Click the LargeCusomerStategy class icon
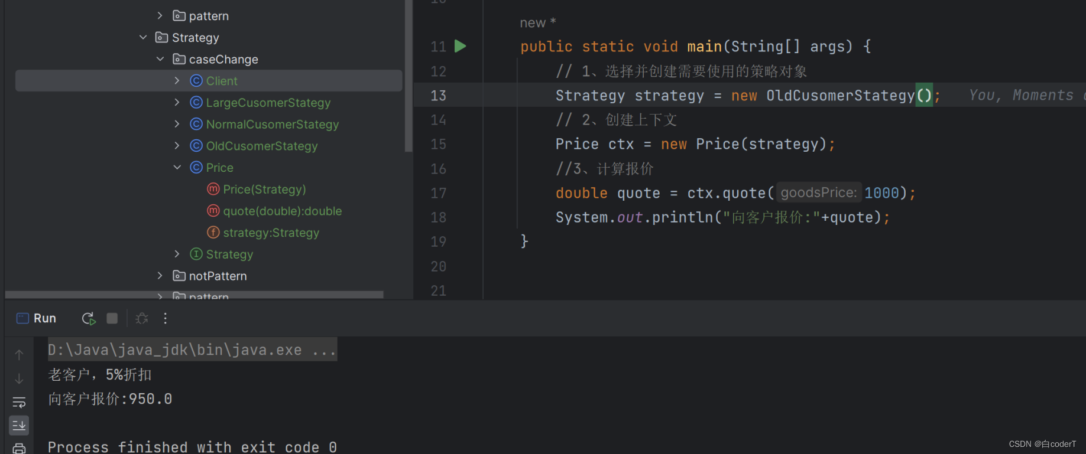The width and height of the screenshot is (1086, 454). point(196,103)
